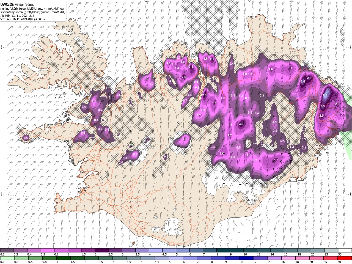Pick the lavender 4–4.5 top-row swatch

click(x=155, y=251)
